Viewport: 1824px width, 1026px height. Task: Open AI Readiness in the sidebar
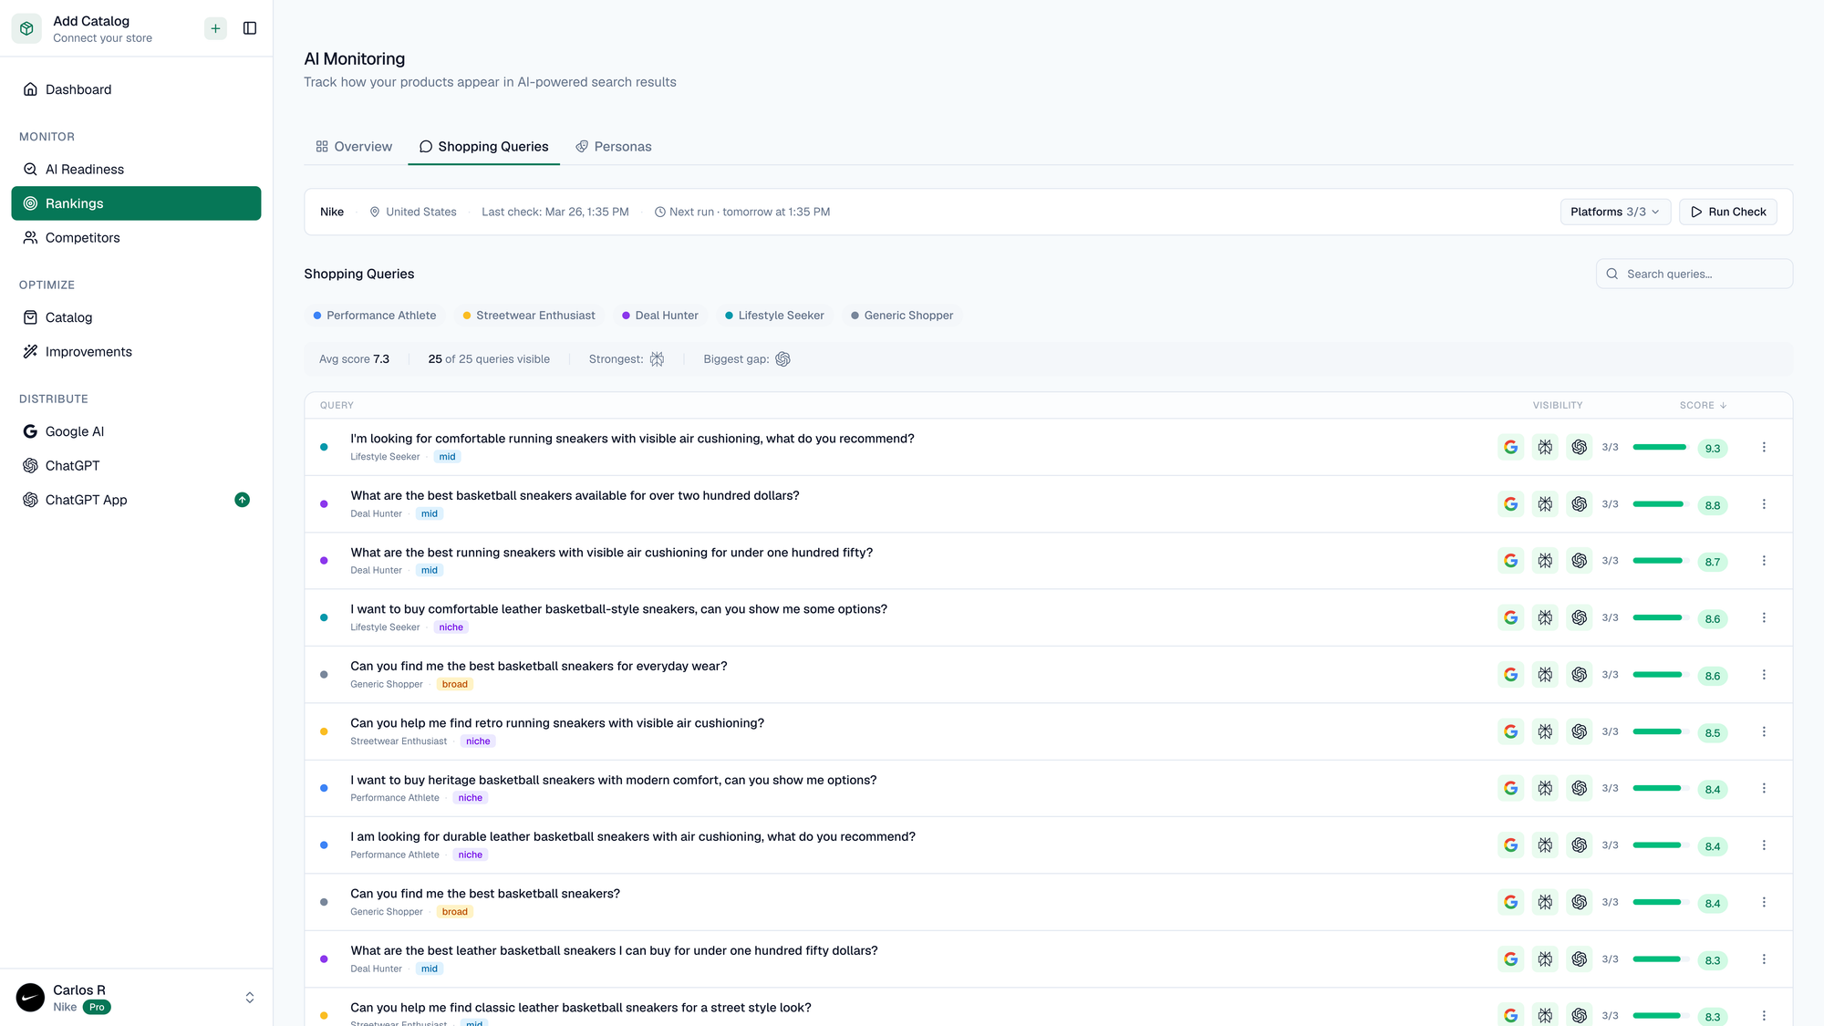pos(136,170)
